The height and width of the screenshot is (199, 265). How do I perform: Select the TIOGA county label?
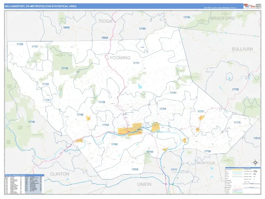point(105,21)
